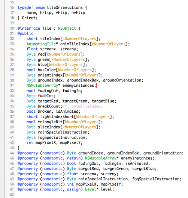Screen dimensions: 188x198
Task: Click animTileIndex variable on line 23
Action: click(75, 44)
